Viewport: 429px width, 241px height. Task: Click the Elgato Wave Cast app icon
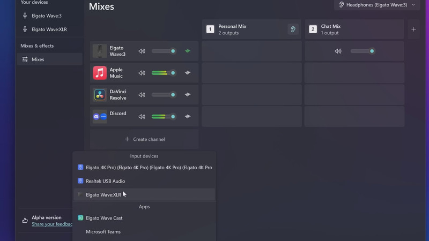[80, 218]
